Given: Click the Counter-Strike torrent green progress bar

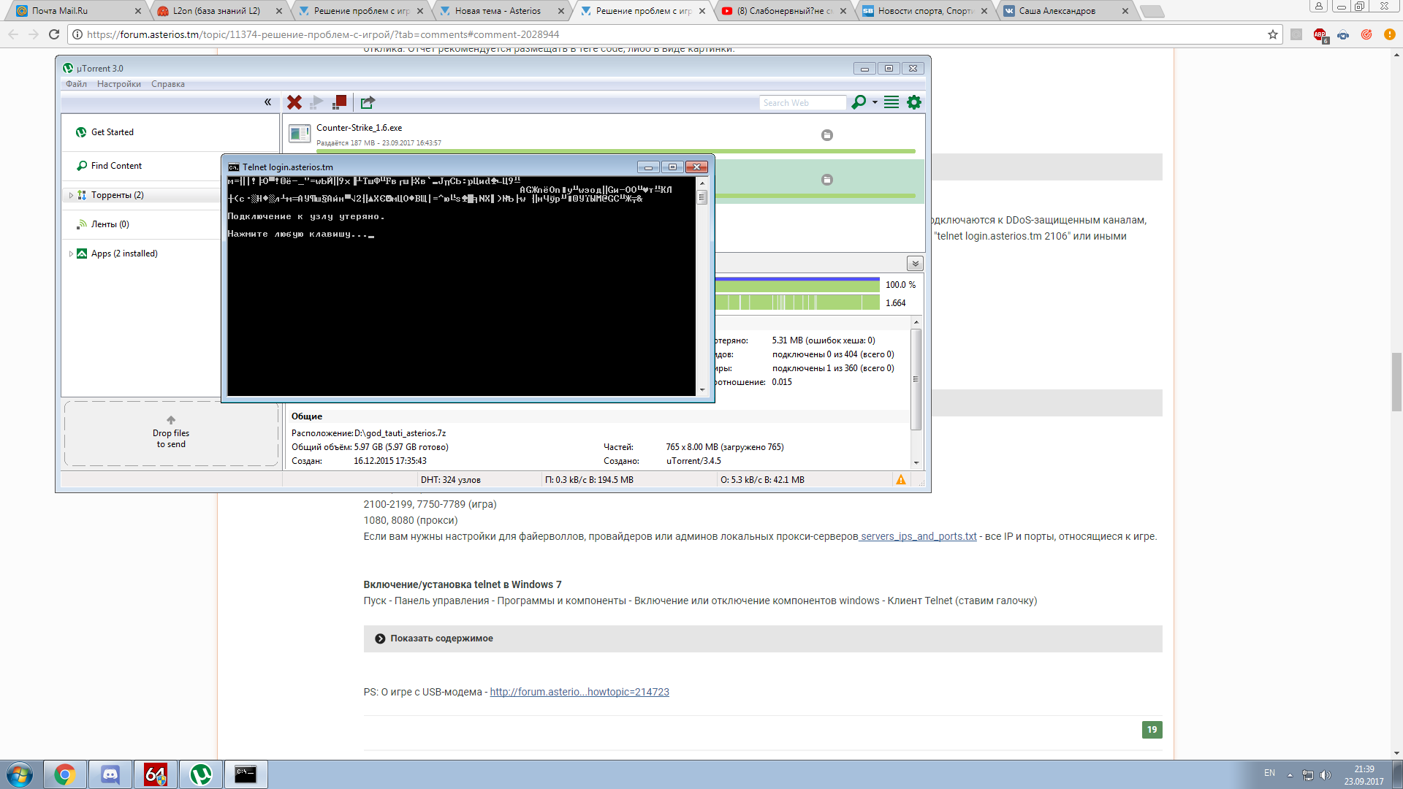Looking at the screenshot, I should 616,151.
